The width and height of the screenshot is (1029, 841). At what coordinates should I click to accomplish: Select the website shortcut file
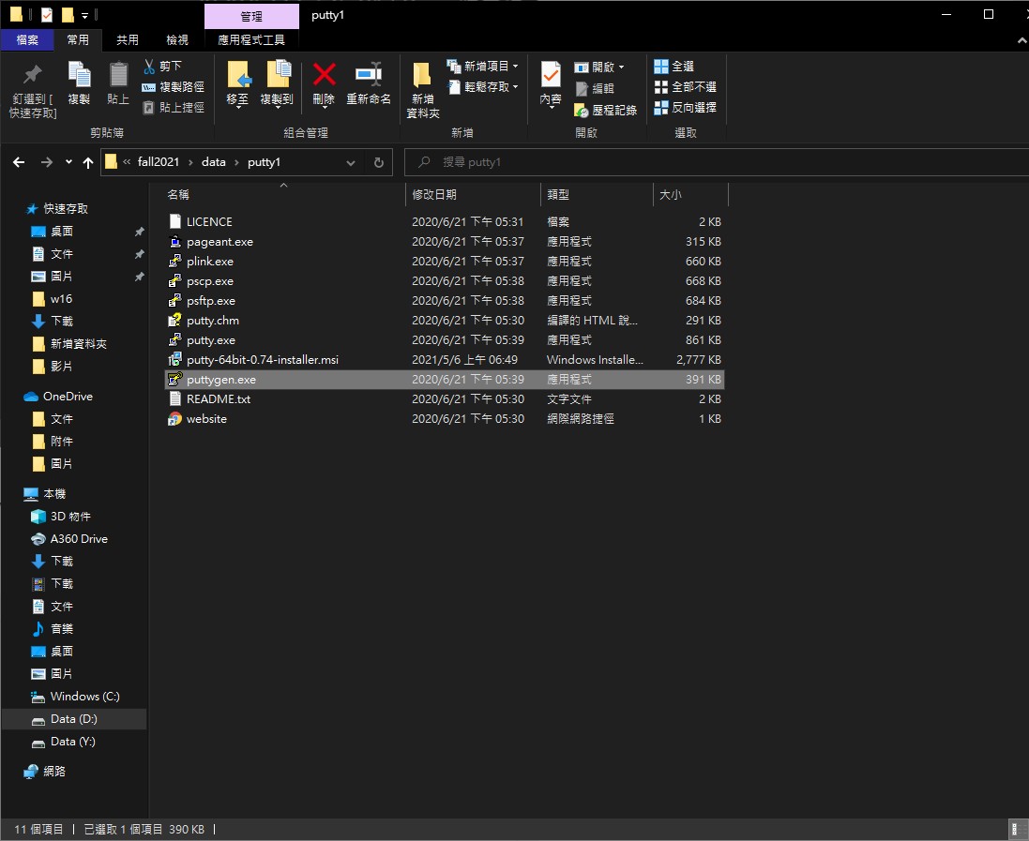[445, 418]
